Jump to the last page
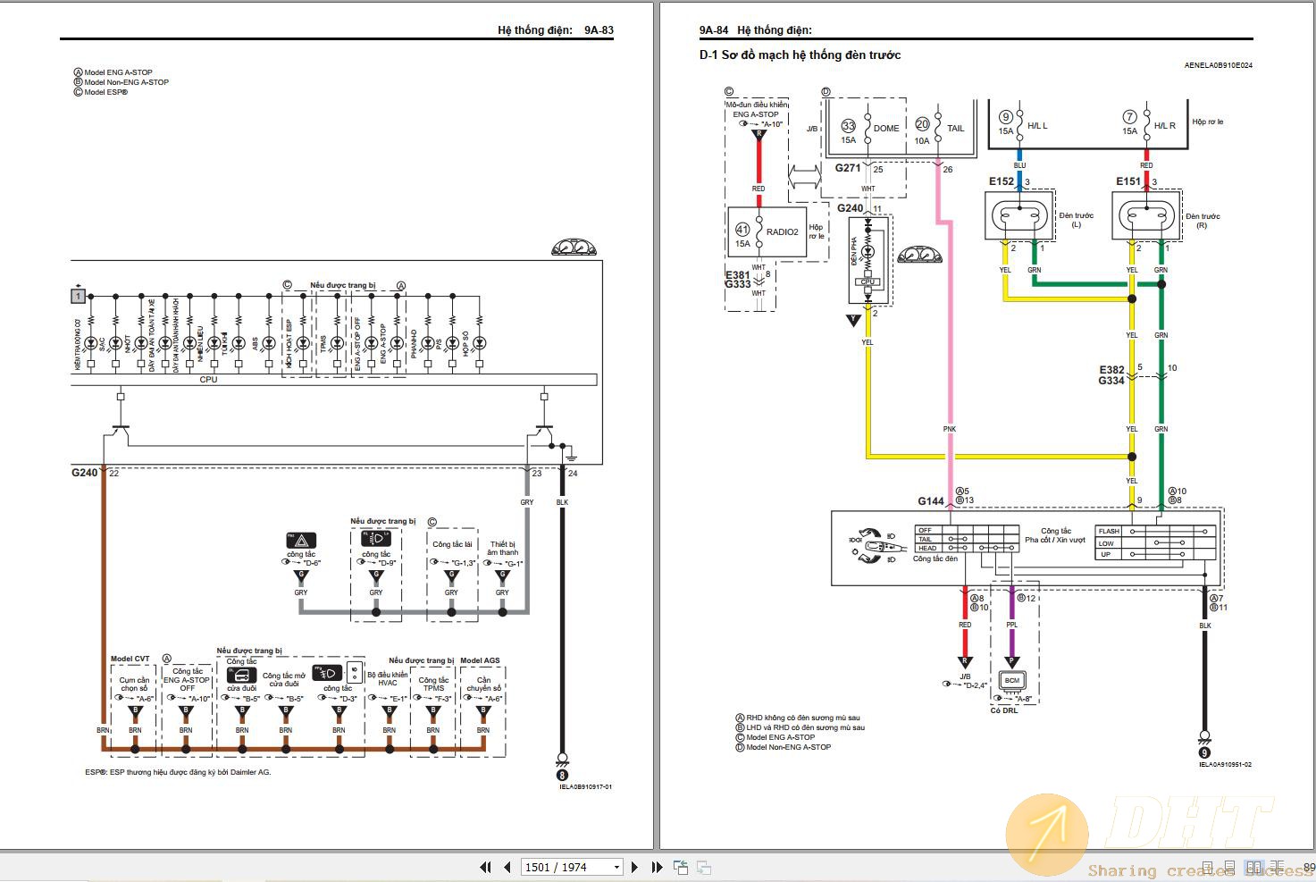Viewport: 1316px width, 882px height. tap(657, 867)
